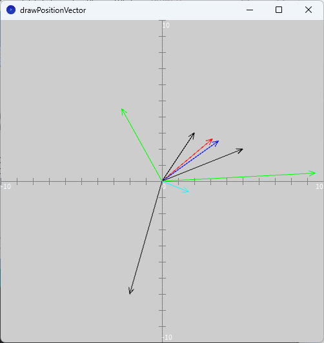Click the bottom y-axis label -10
The height and width of the screenshot is (343, 324).
point(168,337)
